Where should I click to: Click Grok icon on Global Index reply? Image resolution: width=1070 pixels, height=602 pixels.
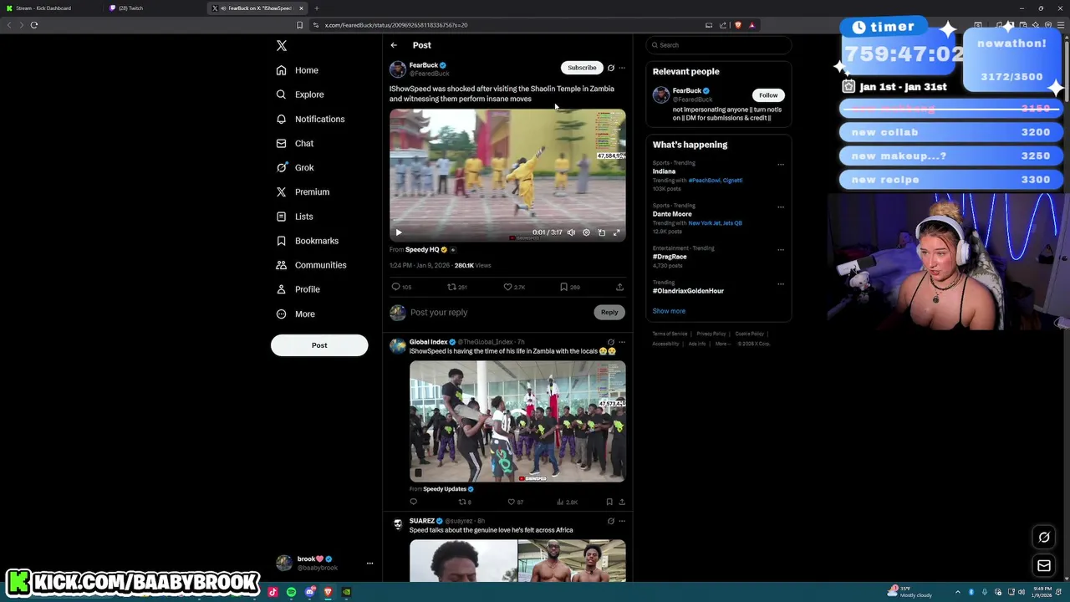point(611,342)
